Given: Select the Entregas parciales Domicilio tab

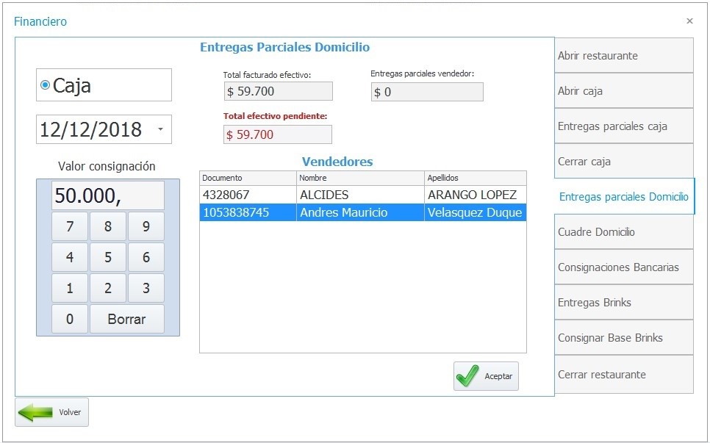Looking at the screenshot, I should [624, 196].
